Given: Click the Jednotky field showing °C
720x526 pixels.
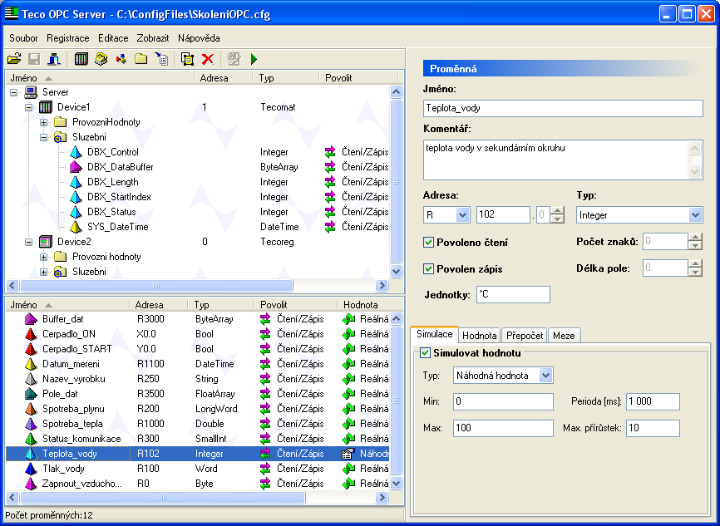Looking at the screenshot, I should (x=513, y=295).
